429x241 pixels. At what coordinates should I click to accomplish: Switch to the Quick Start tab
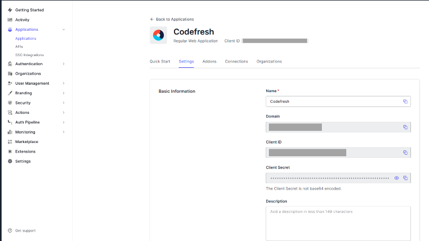[x=160, y=61]
